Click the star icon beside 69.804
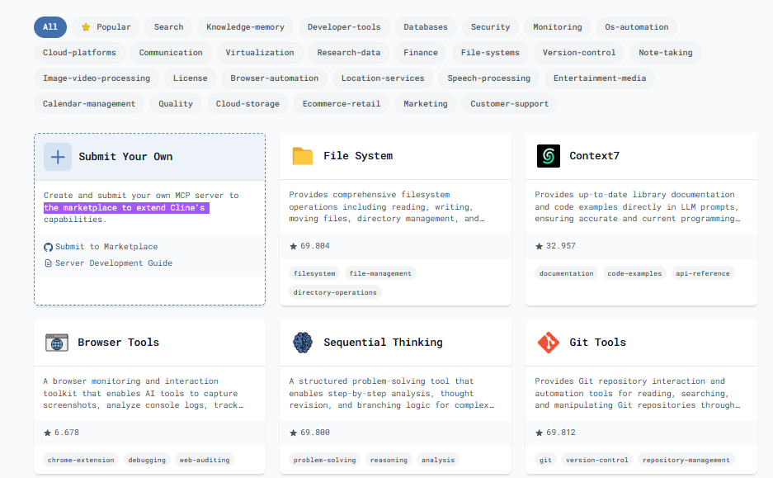The width and height of the screenshot is (773, 478). (x=294, y=246)
